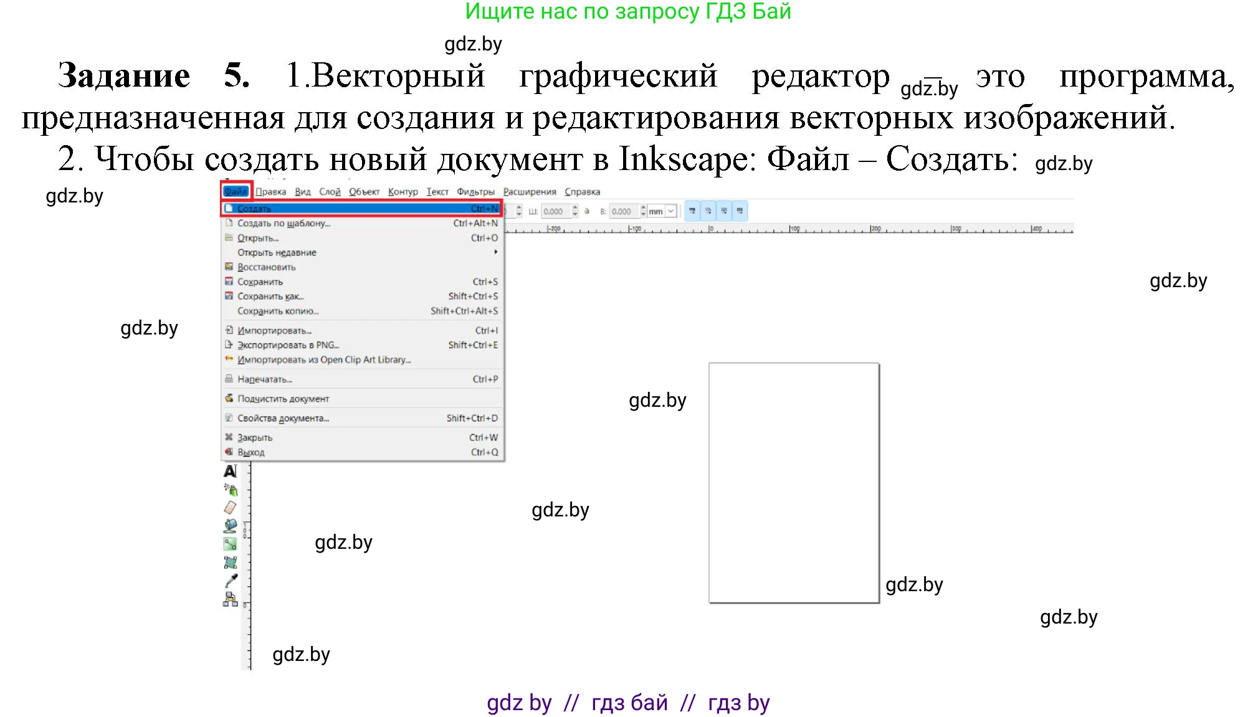Select Свойства документа from the File menu
The image size is (1258, 717).
click(284, 417)
